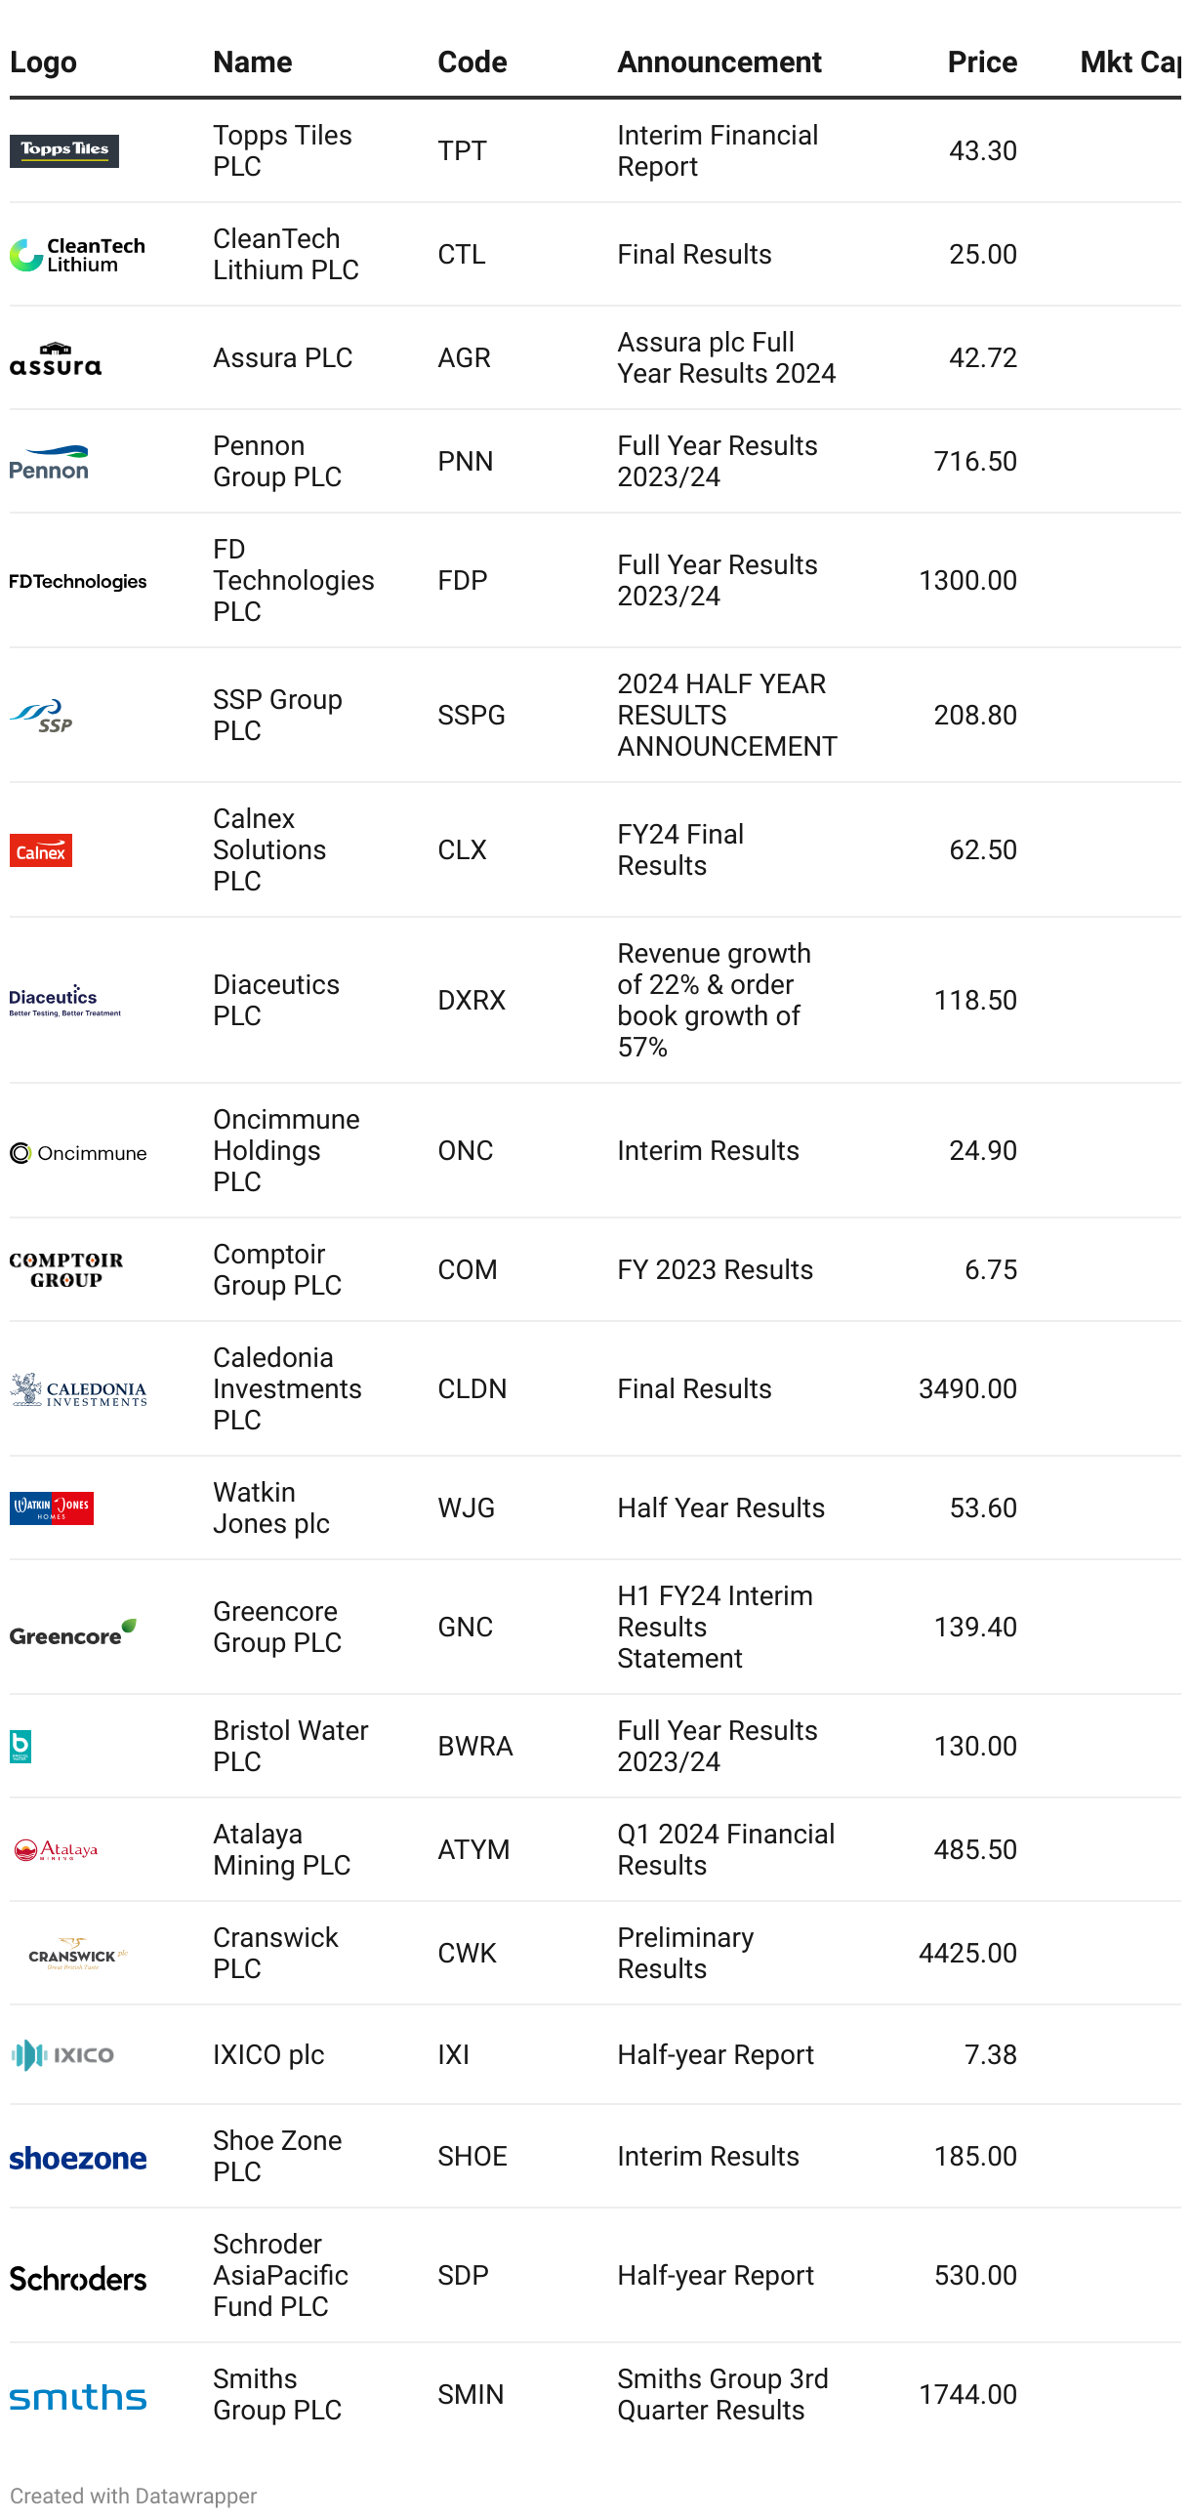Select the Atalaya Mining logo

tap(56, 1851)
